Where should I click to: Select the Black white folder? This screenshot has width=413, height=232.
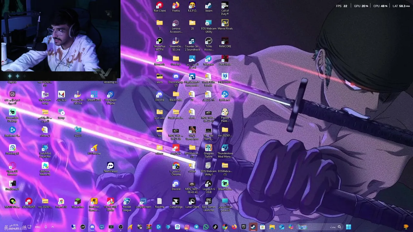[176, 96]
